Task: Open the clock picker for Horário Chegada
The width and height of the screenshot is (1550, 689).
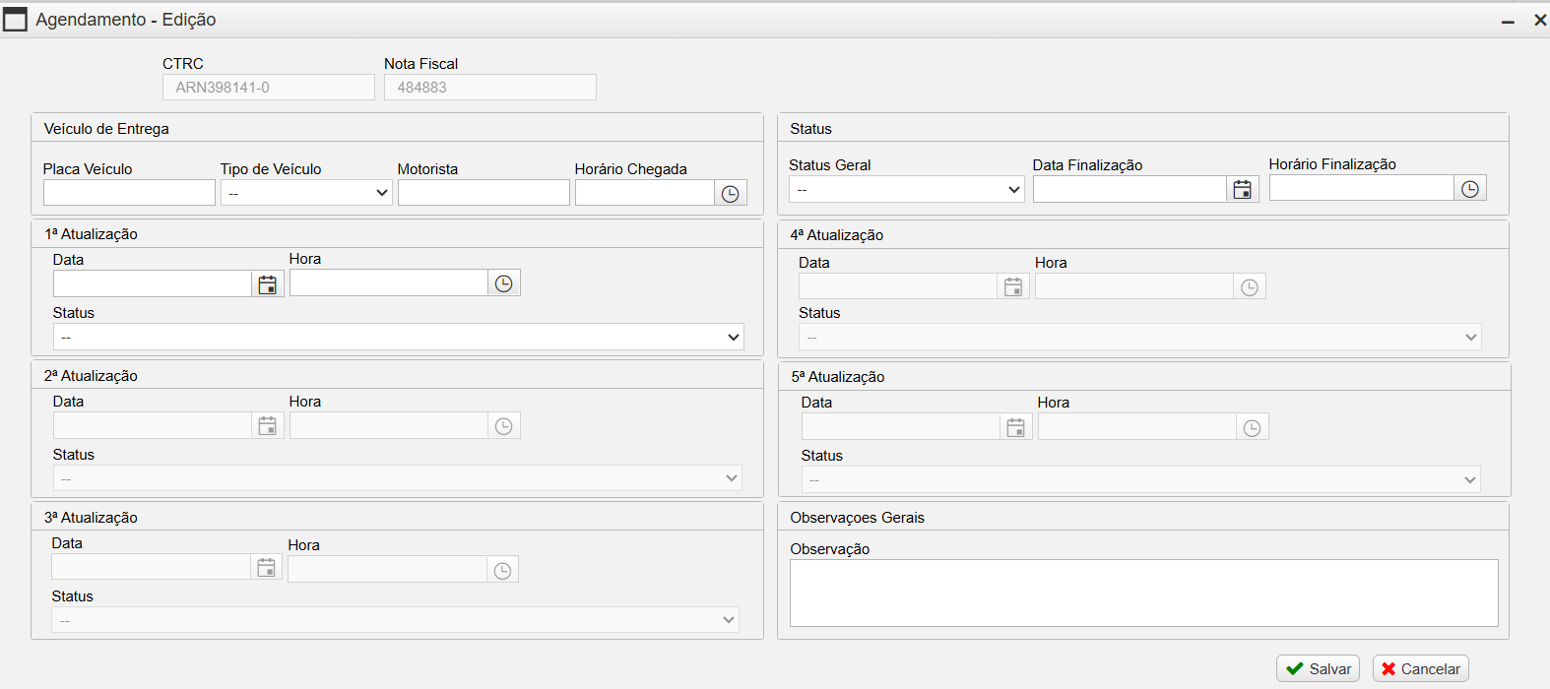Action: pos(730,194)
